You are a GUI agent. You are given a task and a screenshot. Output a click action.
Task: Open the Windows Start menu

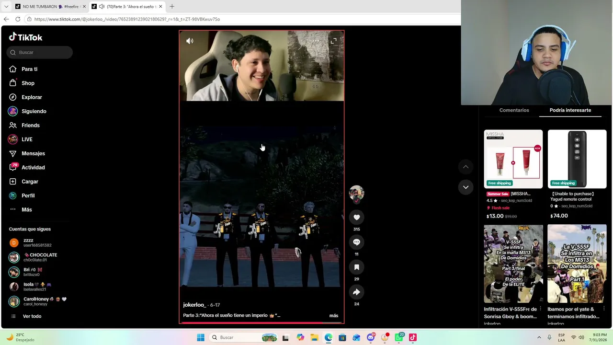tap(201, 337)
